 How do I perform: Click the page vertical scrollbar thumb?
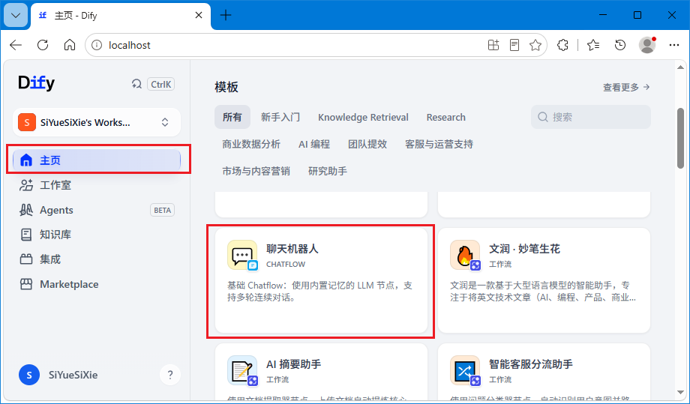point(681,138)
